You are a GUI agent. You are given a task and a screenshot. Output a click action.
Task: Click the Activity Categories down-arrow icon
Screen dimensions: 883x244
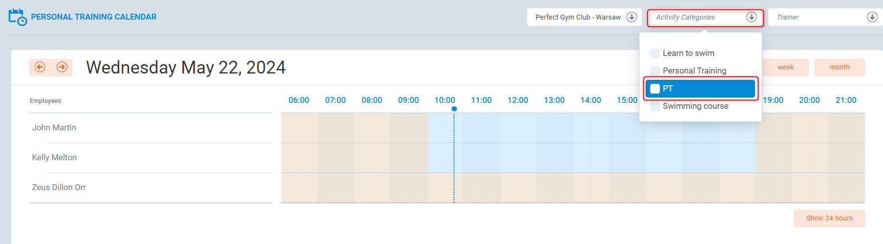(752, 17)
